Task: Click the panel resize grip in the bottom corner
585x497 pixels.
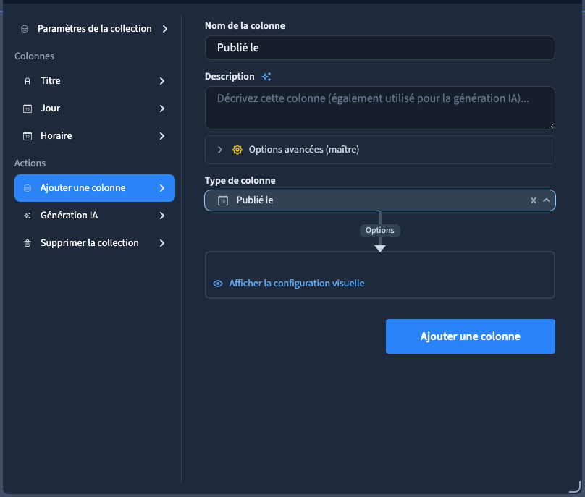Action: [x=576, y=488]
